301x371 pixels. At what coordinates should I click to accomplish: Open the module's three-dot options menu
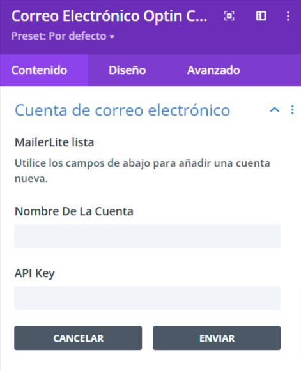288,17
